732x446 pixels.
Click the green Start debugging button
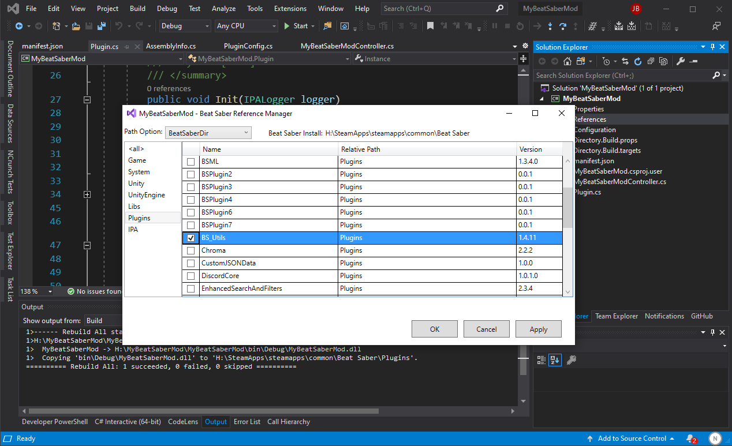click(296, 26)
